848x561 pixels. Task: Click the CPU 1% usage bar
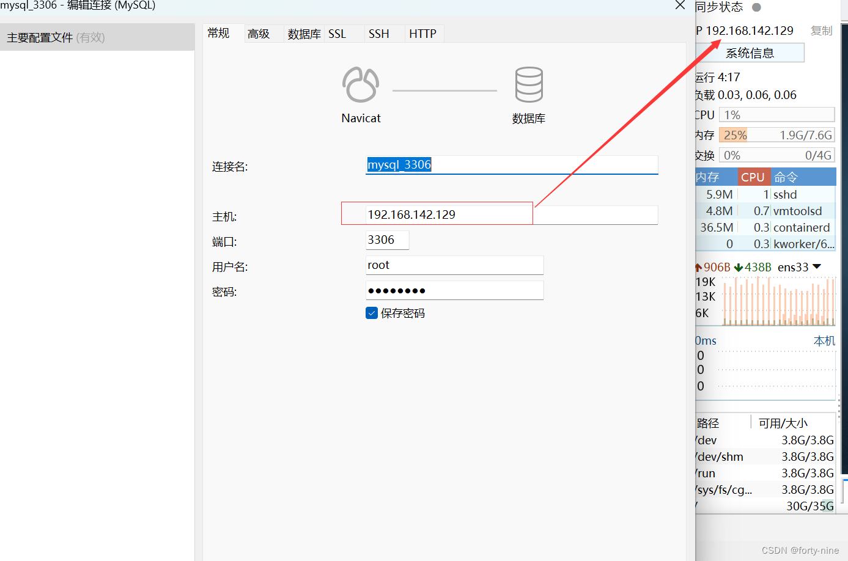[776, 115]
